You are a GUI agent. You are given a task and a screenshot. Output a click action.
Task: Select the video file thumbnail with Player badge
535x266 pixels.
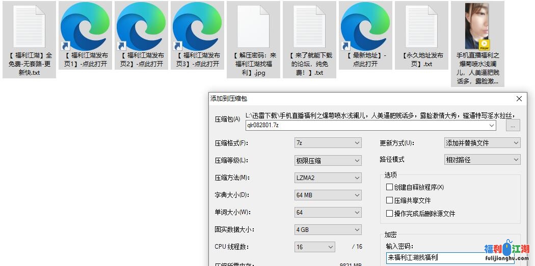477,26
